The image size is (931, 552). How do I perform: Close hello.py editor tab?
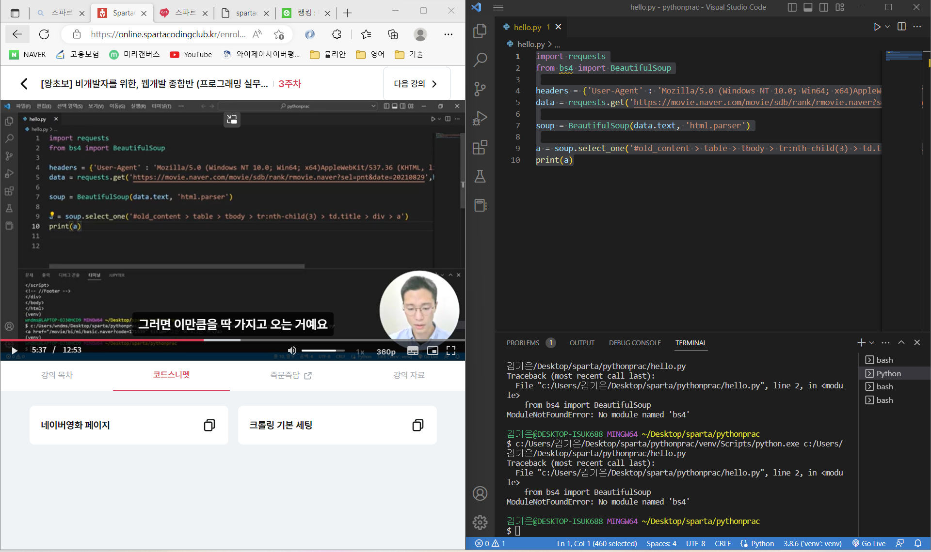click(558, 27)
